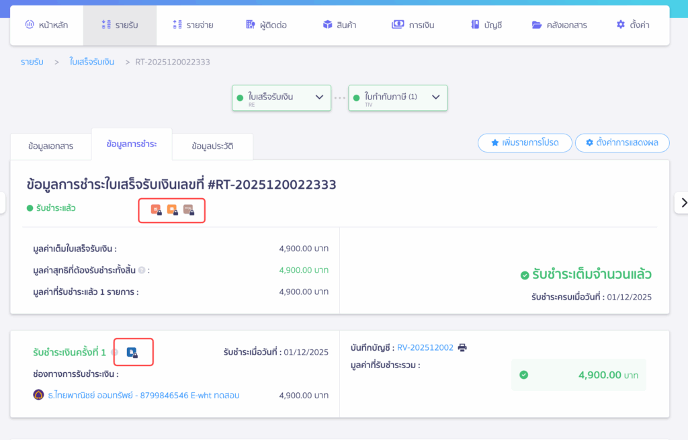Click the สินค้า products cube icon
Image resolution: width=688 pixels, height=440 pixels.
pos(327,26)
